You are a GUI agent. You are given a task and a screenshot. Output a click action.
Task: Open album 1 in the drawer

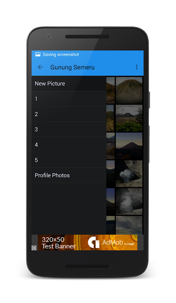click(69, 99)
